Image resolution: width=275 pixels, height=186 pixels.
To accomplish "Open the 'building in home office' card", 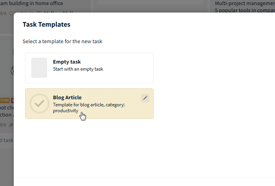I will point(31,3).
